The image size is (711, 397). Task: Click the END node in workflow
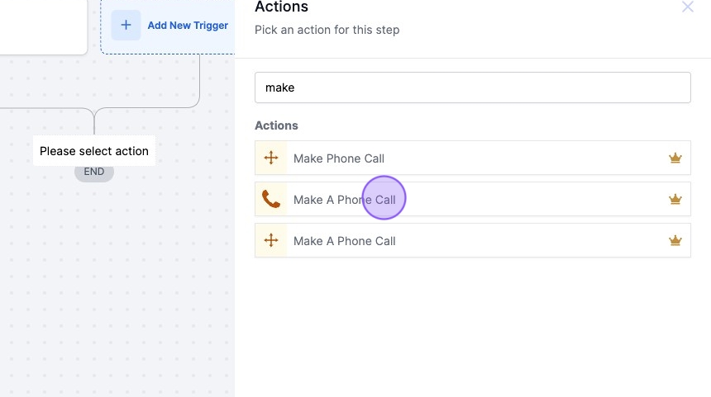[94, 173]
